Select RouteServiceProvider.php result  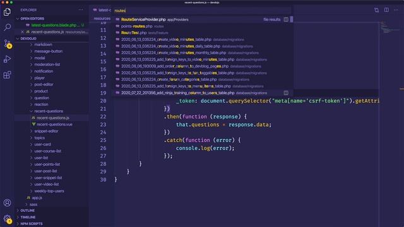(202, 20)
